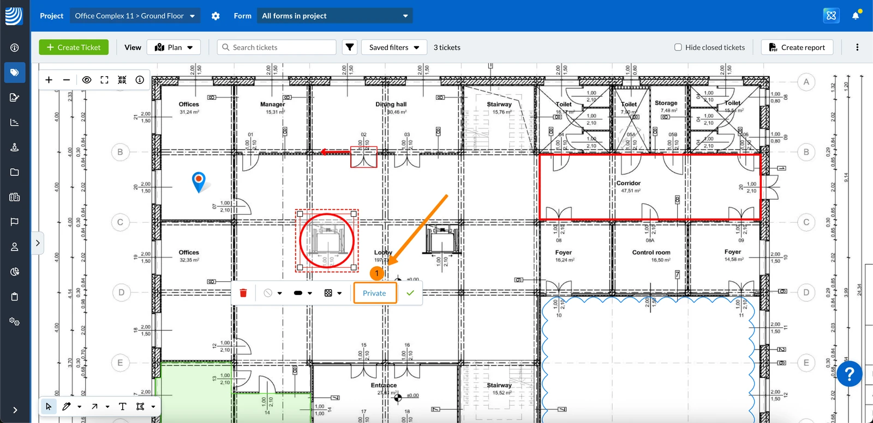Click the Create report button
This screenshot has width=873, height=423.
click(x=797, y=47)
